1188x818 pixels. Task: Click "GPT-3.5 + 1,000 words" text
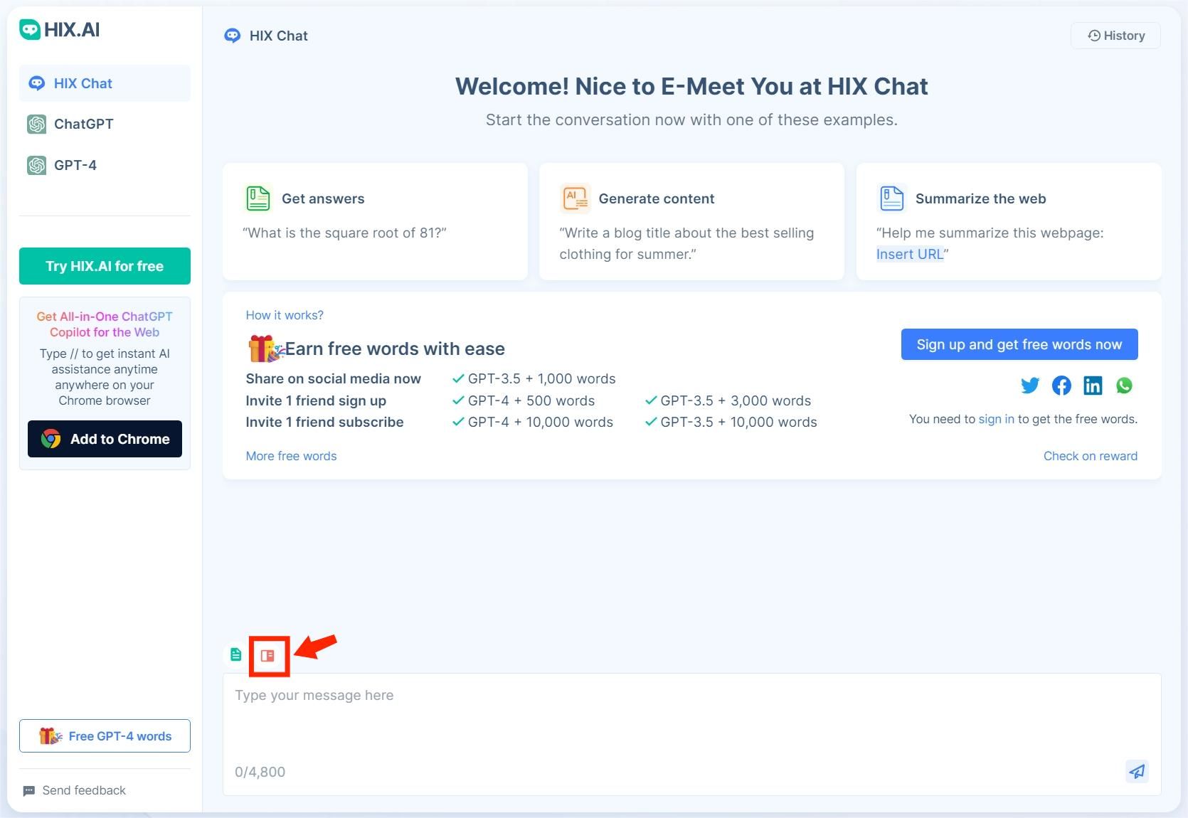pos(542,378)
